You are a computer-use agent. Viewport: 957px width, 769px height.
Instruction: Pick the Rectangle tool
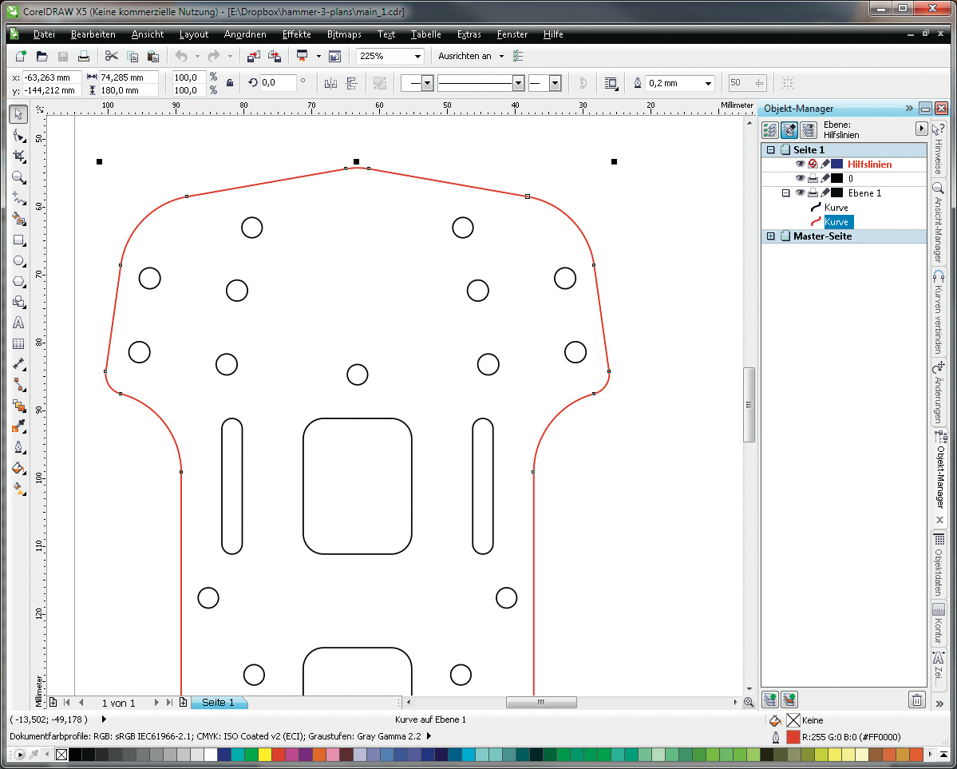[18, 240]
